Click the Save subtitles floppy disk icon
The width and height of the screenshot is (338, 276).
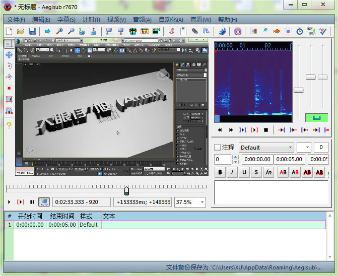point(32,31)
